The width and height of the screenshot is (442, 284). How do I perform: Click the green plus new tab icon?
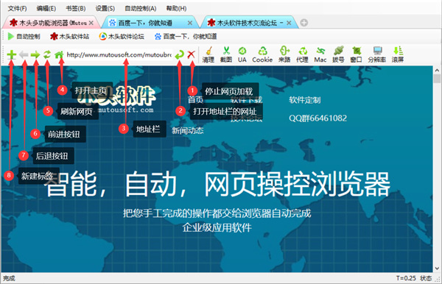tap(12, 54)
